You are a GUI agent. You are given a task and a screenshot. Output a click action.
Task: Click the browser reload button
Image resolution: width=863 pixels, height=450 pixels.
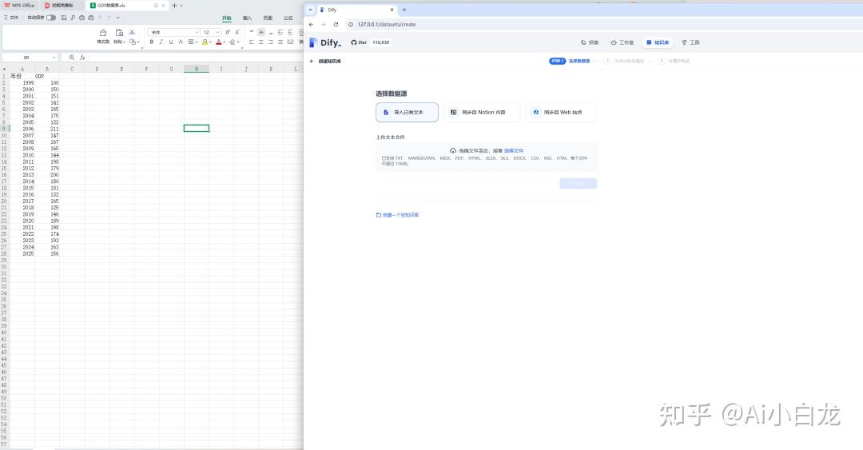[x=336, y=24]
